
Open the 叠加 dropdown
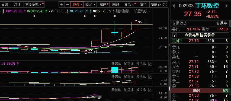pyautogui.click(x=90, y=5)
